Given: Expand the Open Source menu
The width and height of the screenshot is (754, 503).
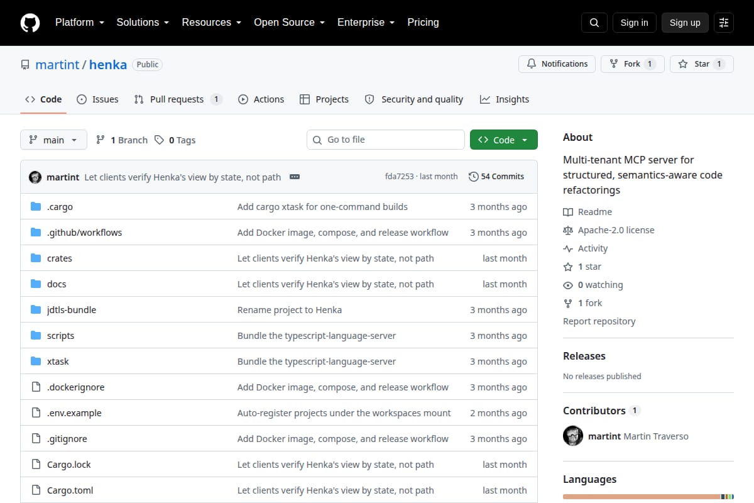Looking at the screenshot, I should (289, 22).
